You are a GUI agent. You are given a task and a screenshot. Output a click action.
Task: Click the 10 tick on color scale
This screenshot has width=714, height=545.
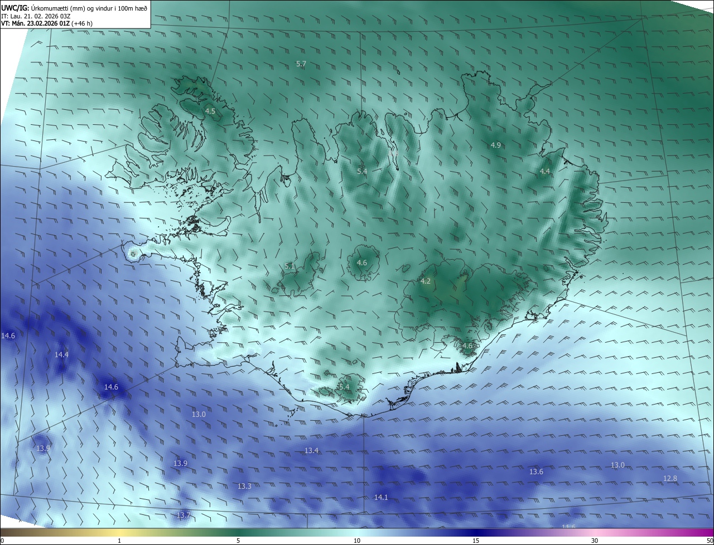point(357,541)
